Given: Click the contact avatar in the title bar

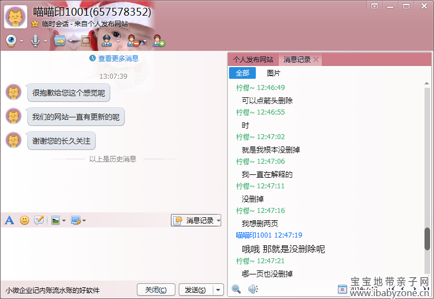Looking at the screenshot, I should click(16, 17).
